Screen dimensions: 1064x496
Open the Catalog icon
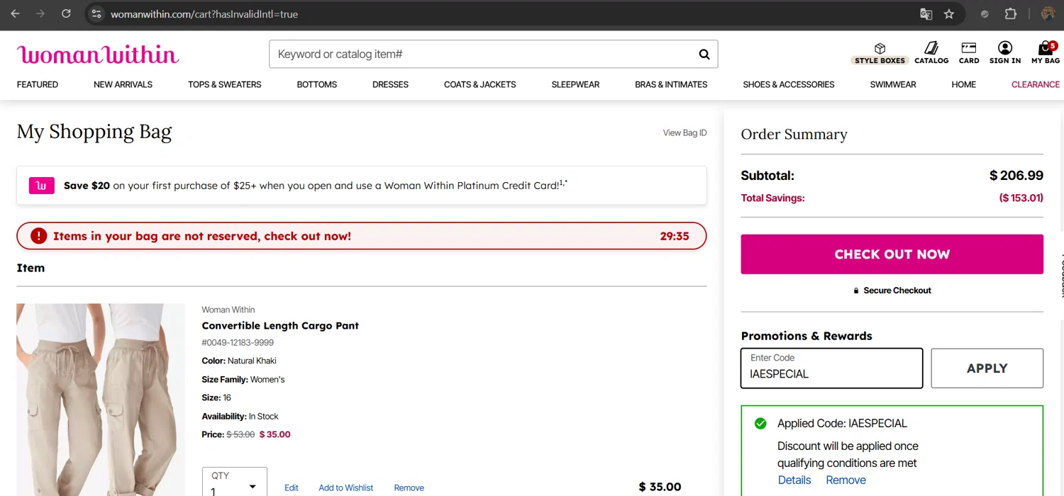tap(931, 48)
